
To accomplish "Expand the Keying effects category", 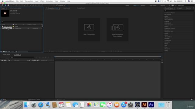I will [164, 34].
